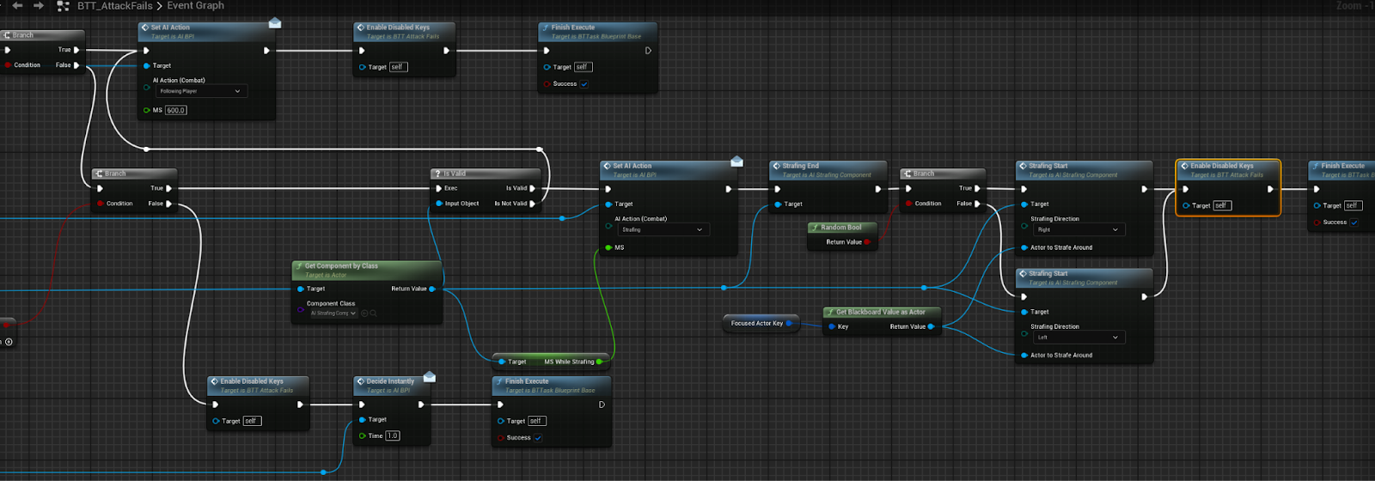The height and width of the screenshot is (481, 1375).
Task: Click the "Component Class" label
Action: (331, 303)
